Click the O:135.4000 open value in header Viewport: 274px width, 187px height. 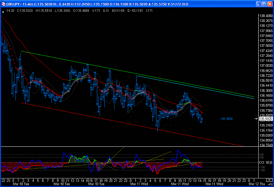pos(81,10)
